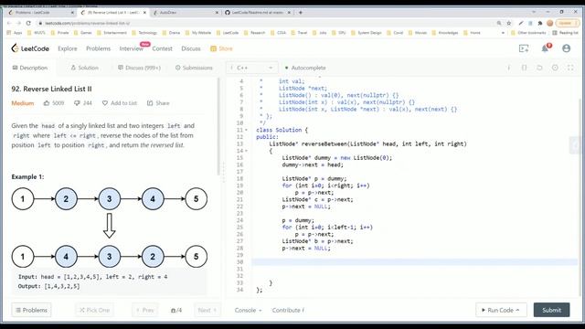Switch to the Solution tab
Image resolution: width=585 pixels, height=329 pixels.
click(85, 68)
